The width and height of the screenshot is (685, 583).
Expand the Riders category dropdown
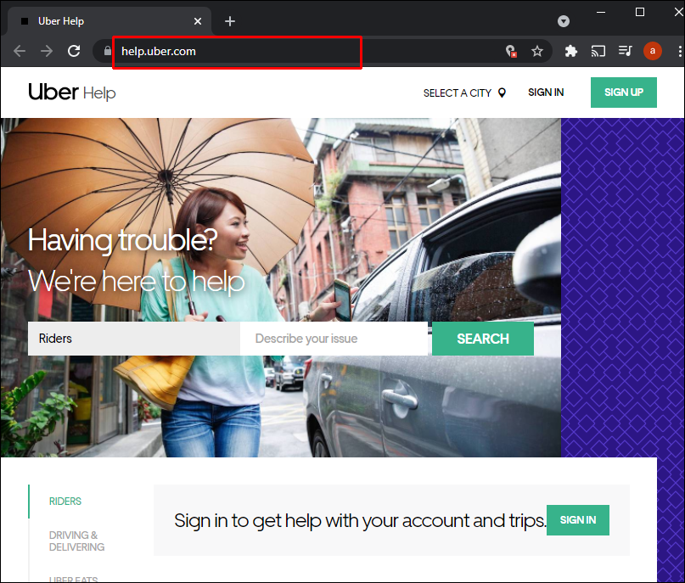[133, 339]
